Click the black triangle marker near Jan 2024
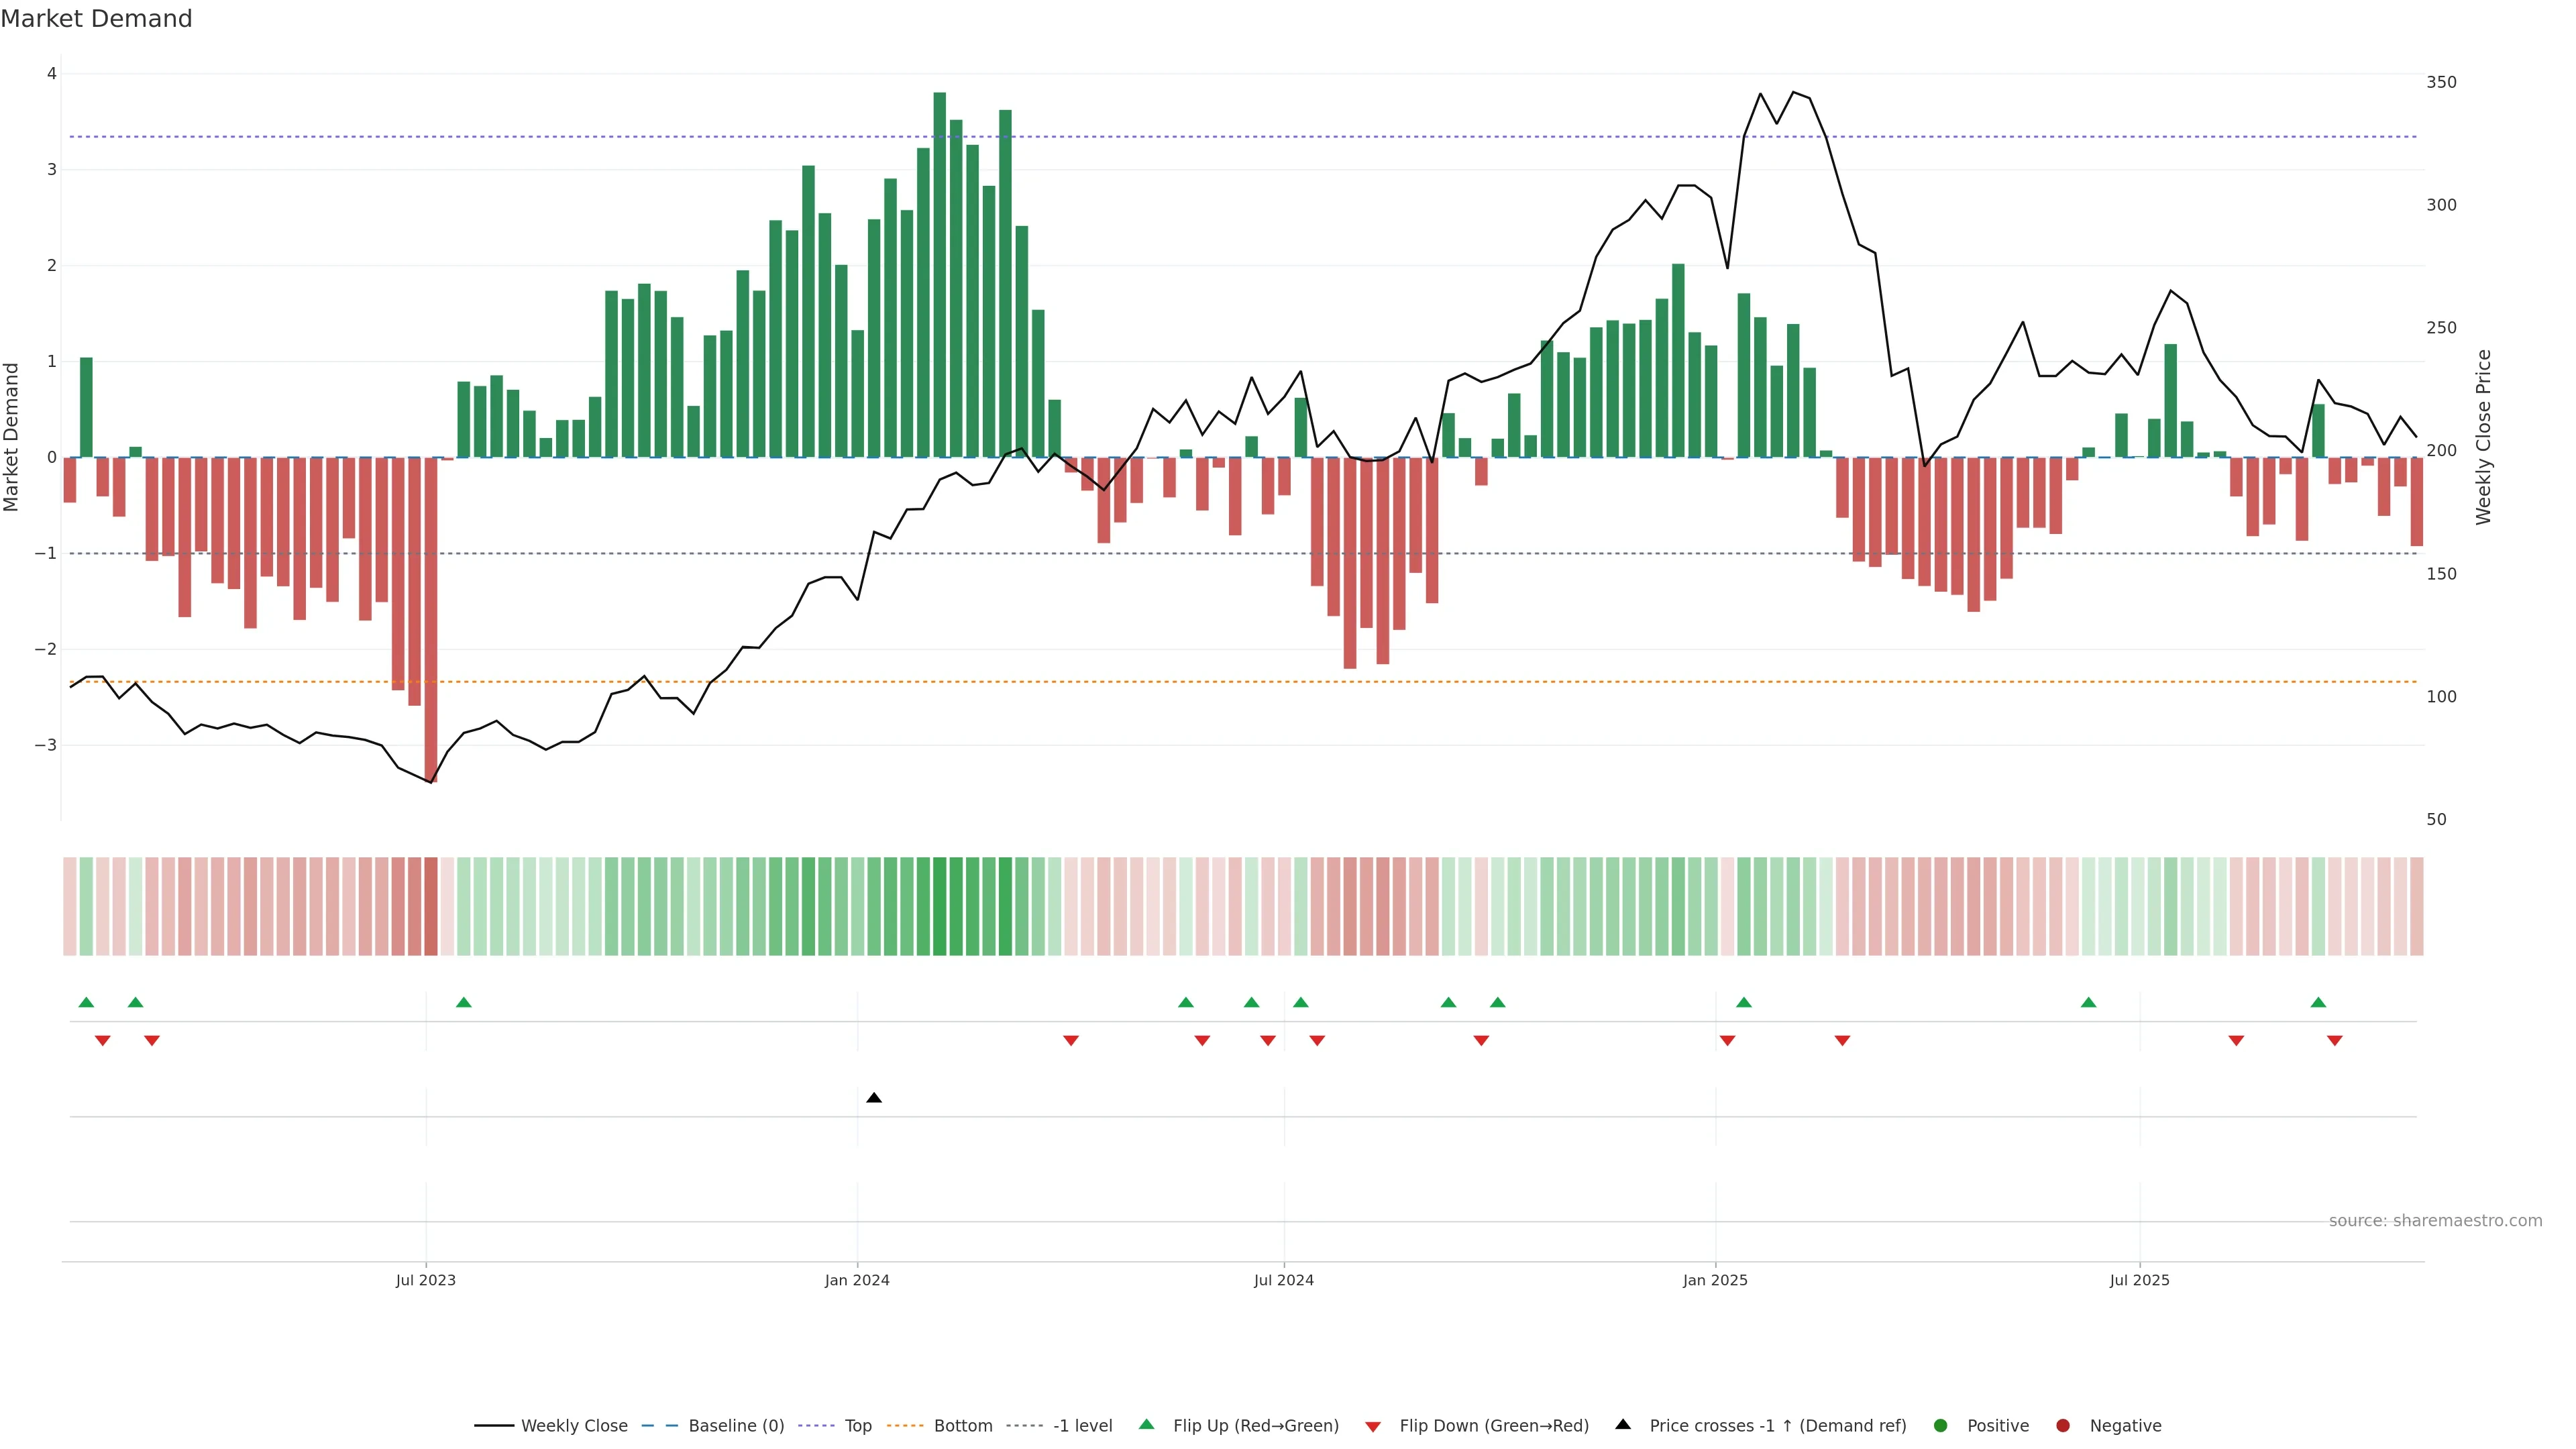 pos(874,1098)
